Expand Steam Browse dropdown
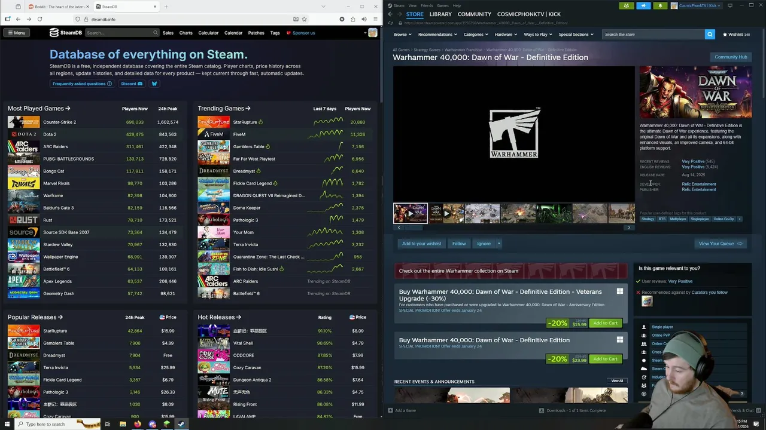Screen dimensions: 766x430 click(x=402, y=34)
